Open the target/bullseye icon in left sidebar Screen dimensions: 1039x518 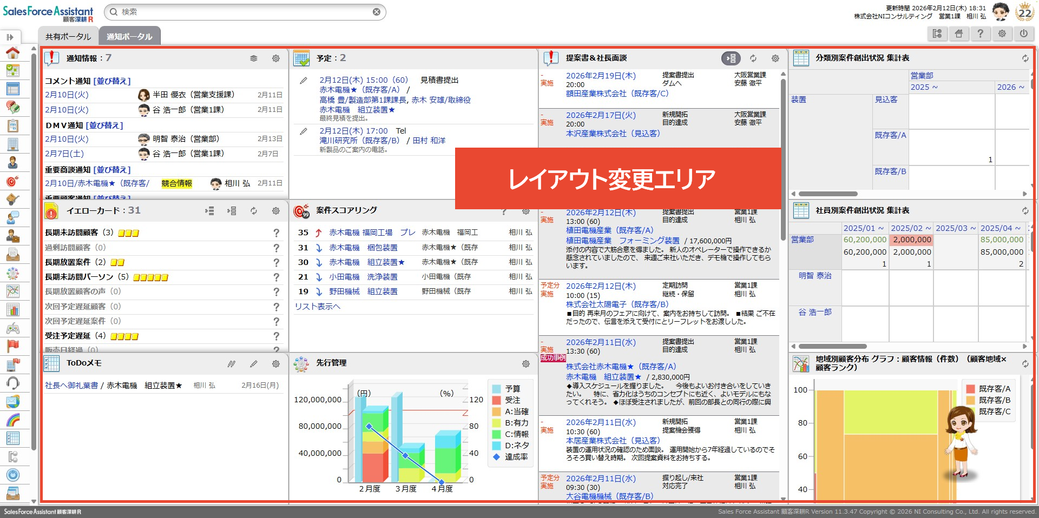tap(12, 181)
